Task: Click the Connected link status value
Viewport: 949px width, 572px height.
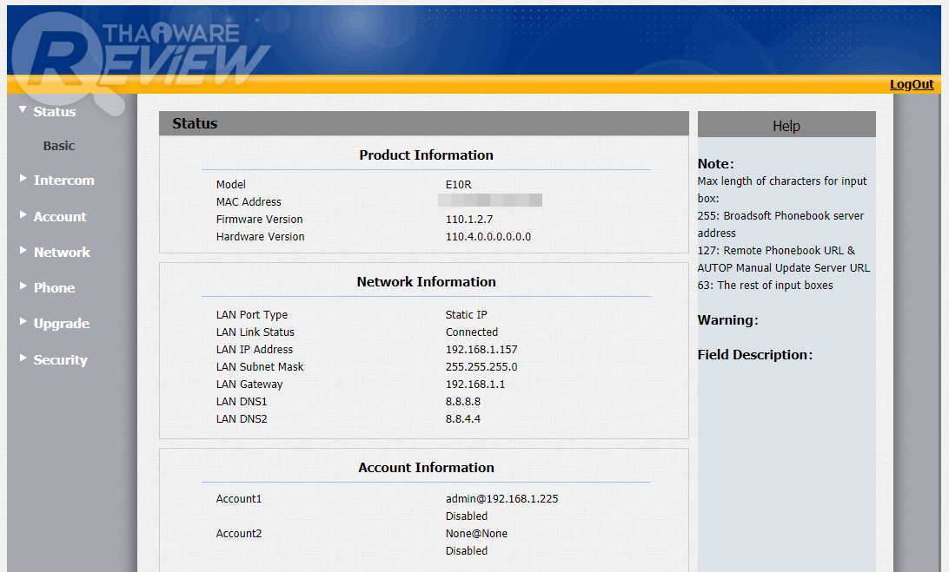Action: tap(472, 332)
